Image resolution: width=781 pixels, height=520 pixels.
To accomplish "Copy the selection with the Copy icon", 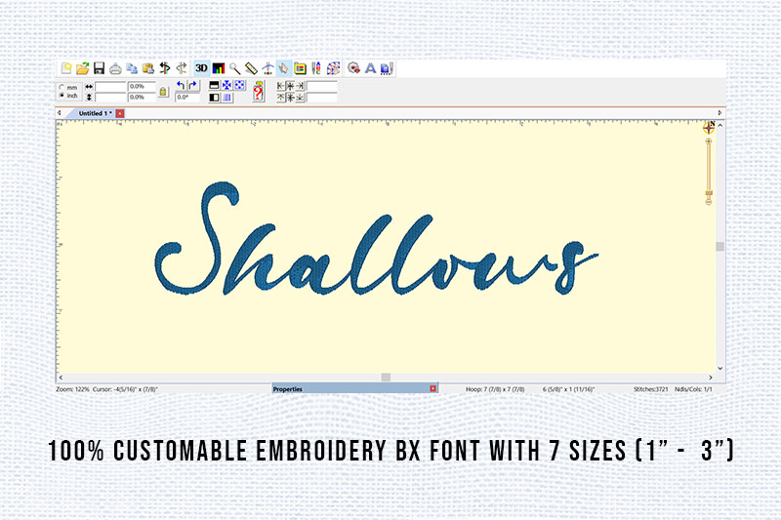I will [x=132, y=68].
